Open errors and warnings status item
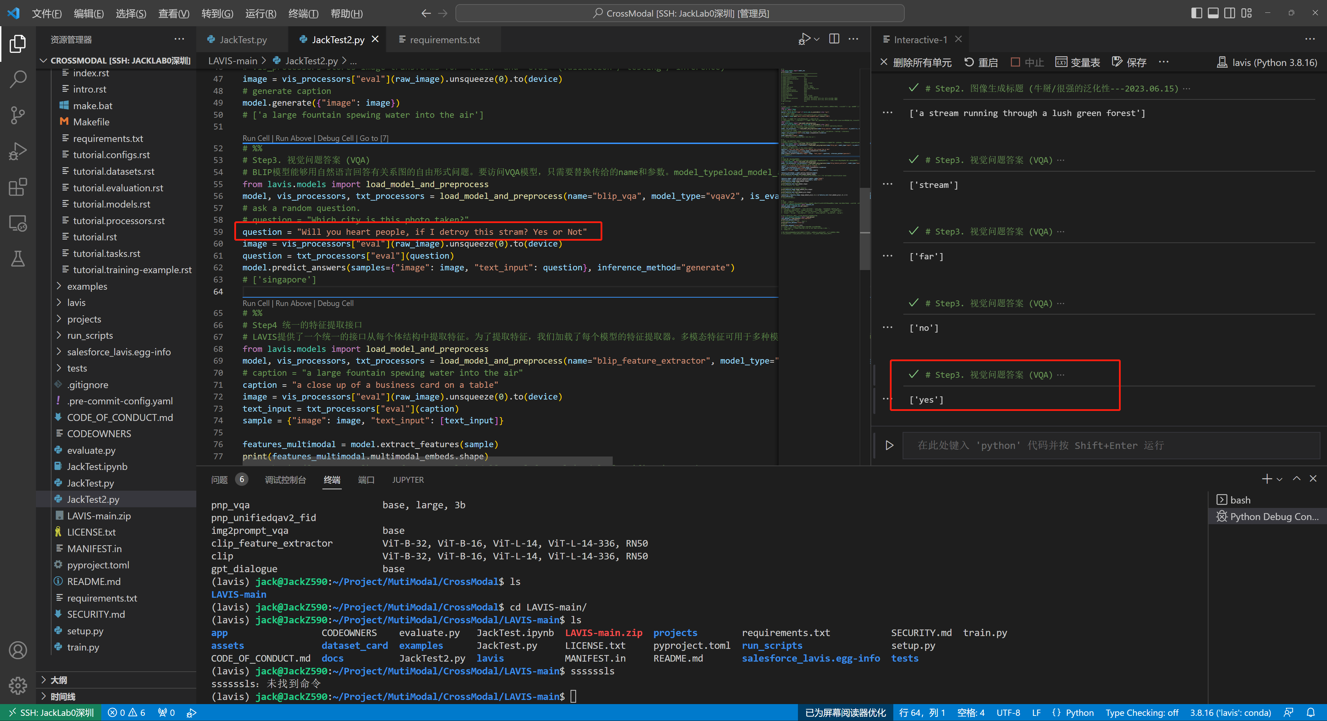The image size is (1327, 721). click(126, 713)
